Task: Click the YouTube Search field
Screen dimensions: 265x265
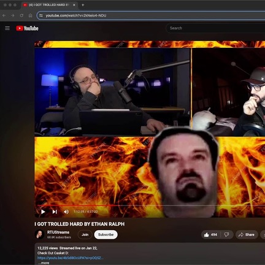Action: coord(216,28)
